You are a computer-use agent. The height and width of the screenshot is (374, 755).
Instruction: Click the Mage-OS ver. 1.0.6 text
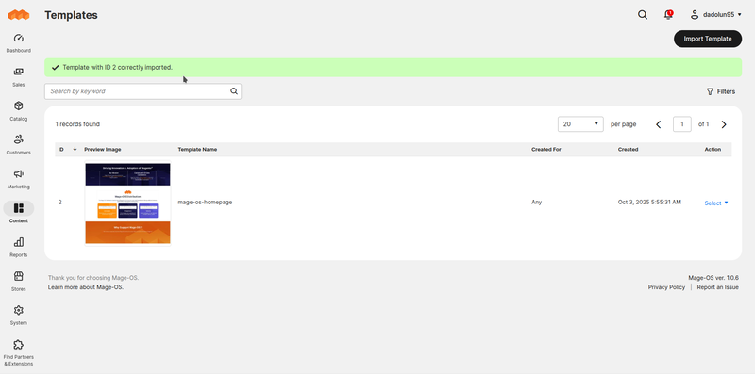(713, 277)
